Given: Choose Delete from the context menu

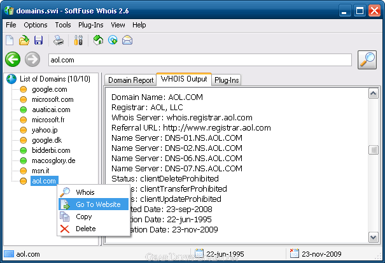Looking at the screenshot, I should click(x=94, y=229).
